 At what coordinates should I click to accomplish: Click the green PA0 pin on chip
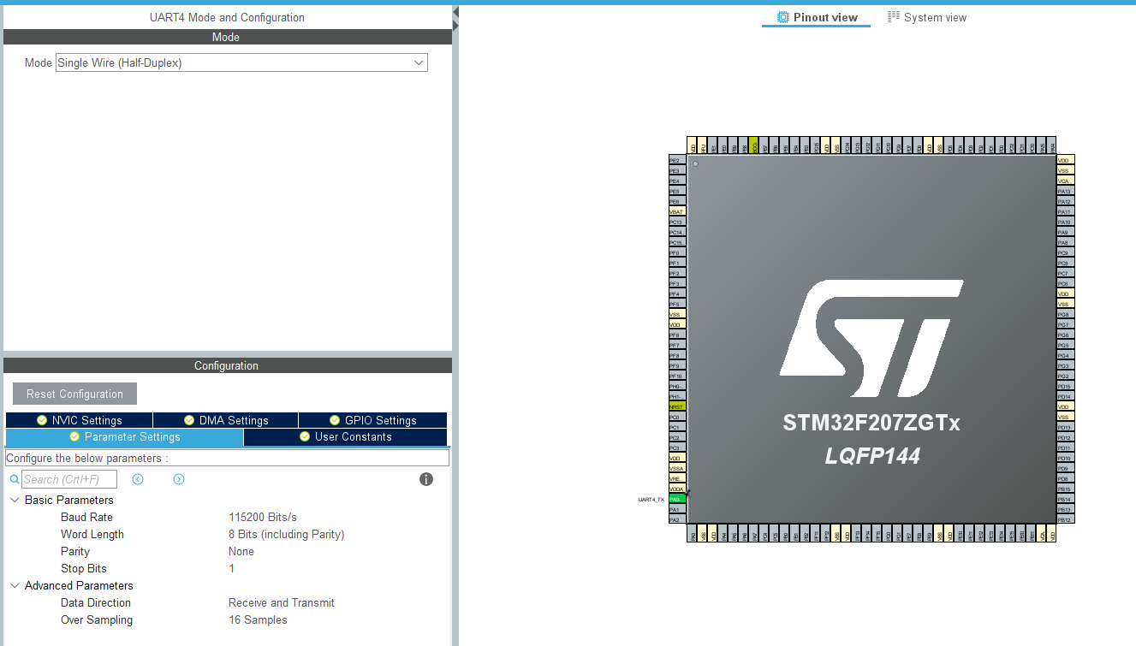coord(677,499)
